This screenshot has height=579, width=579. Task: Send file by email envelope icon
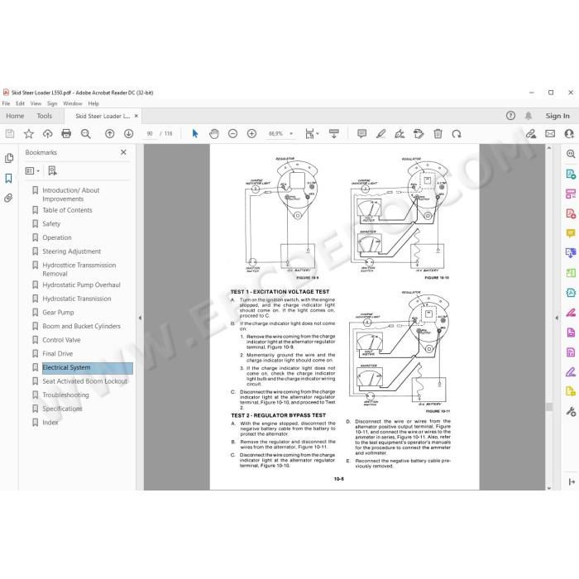pyautogui.click(x=550, y=134)
